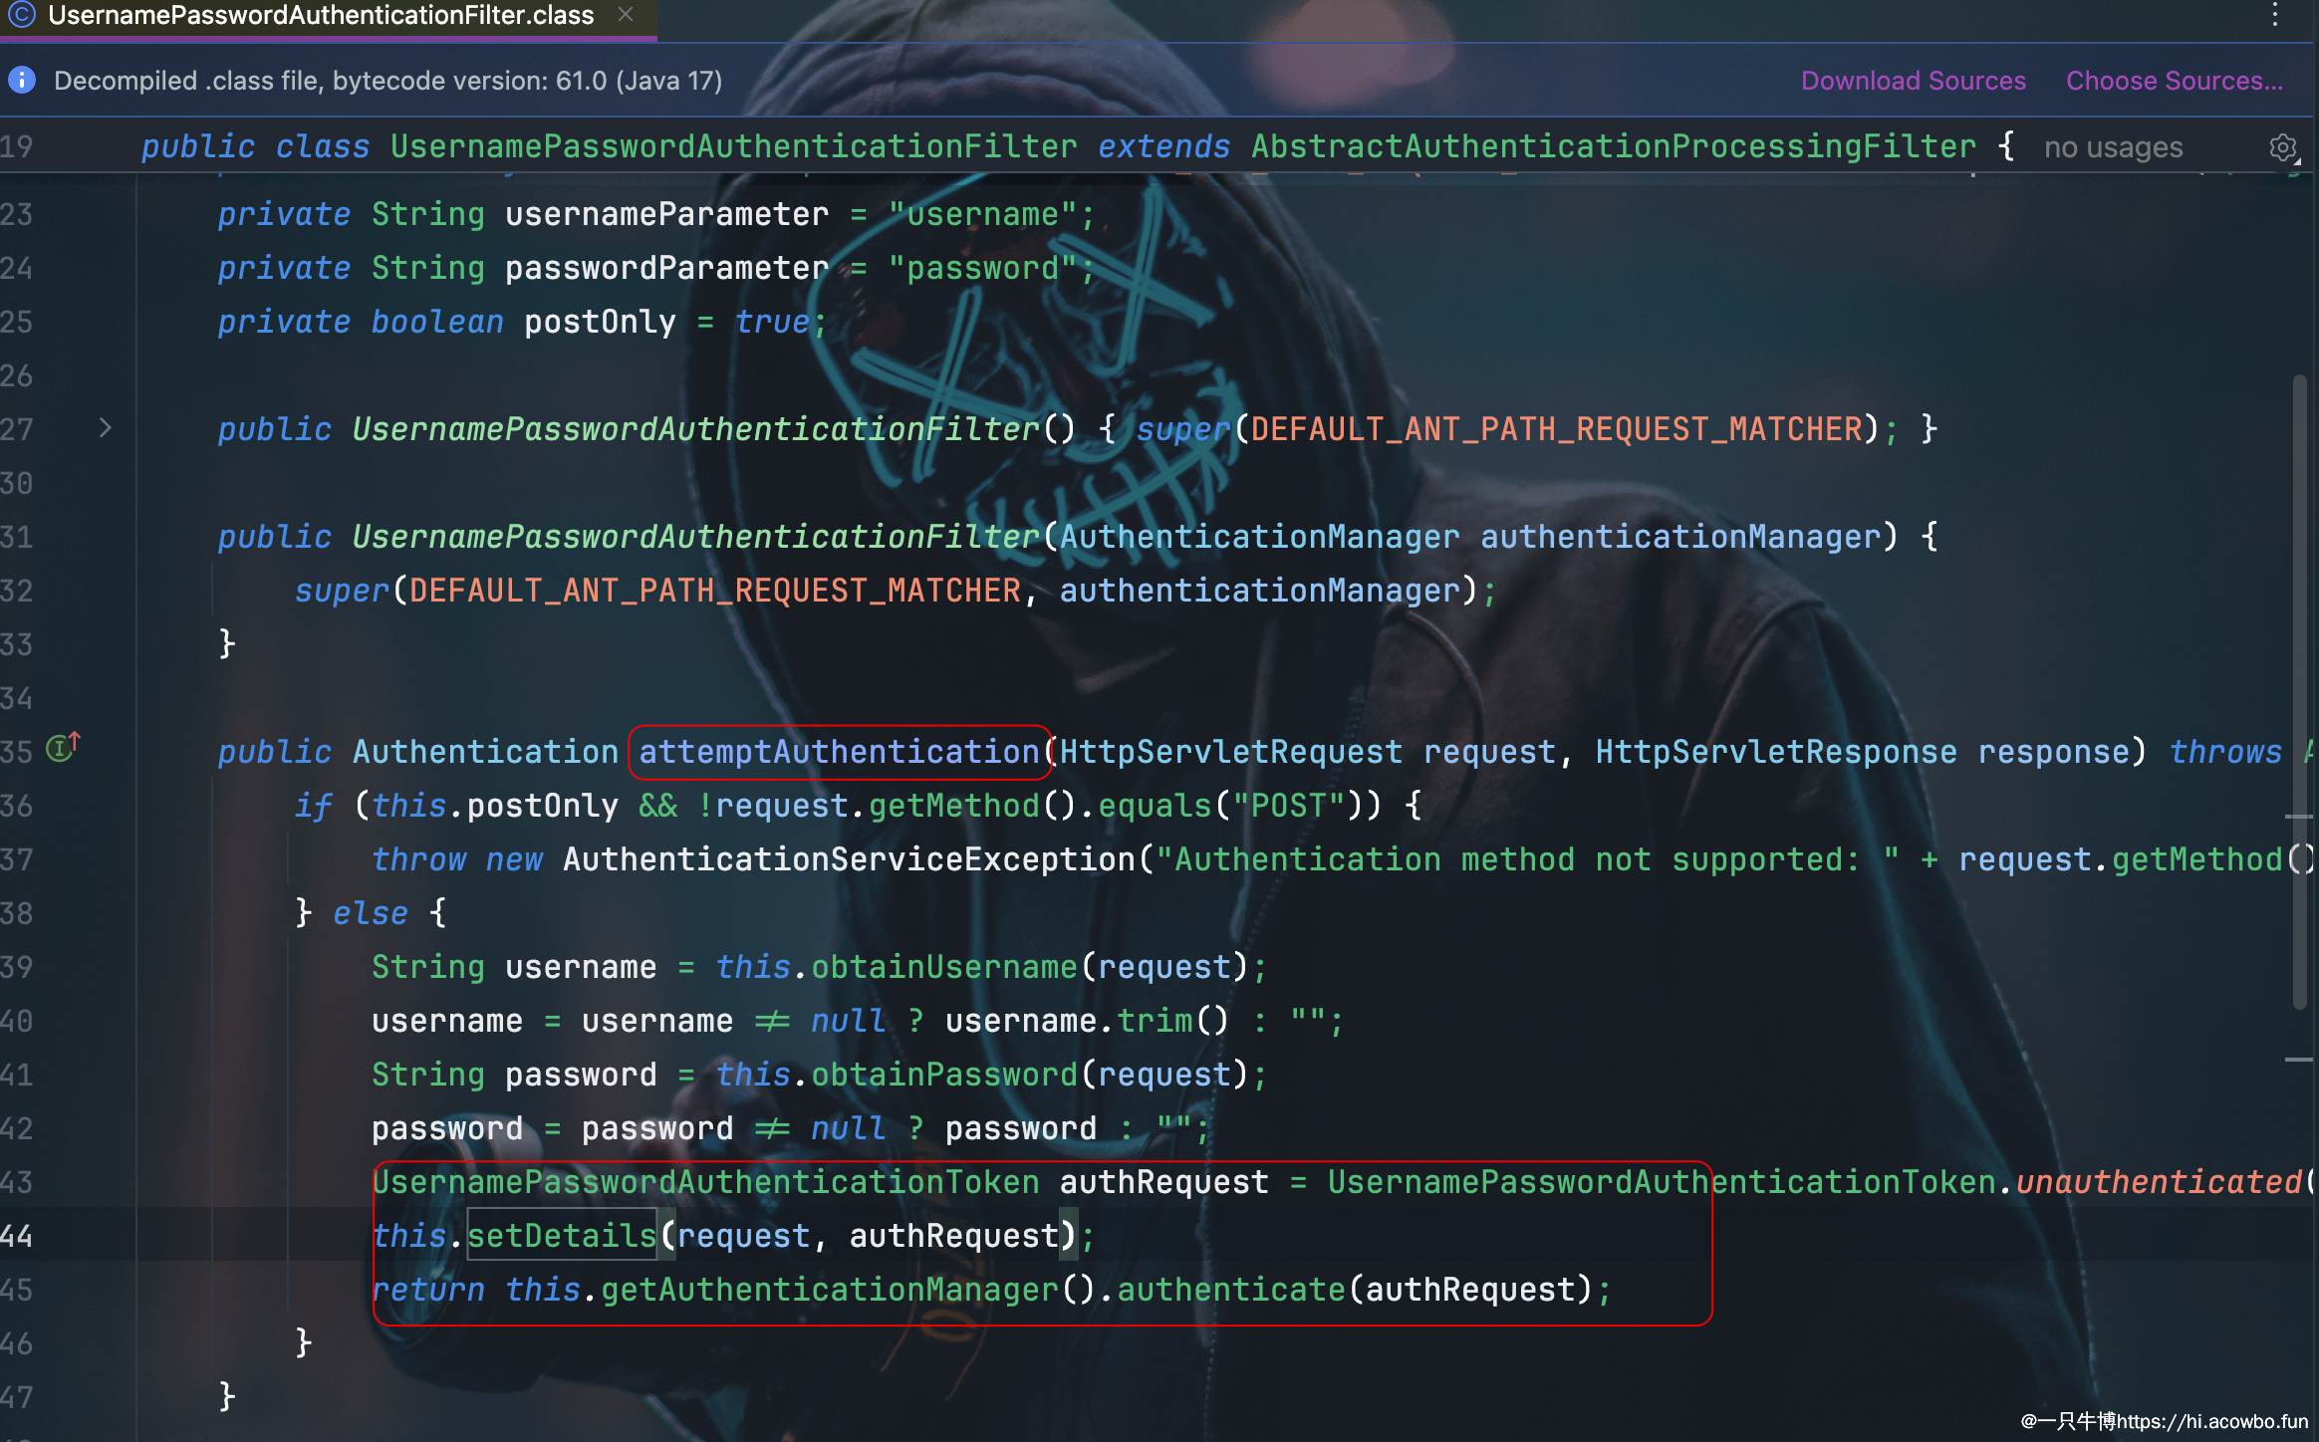
Task: Select the UsernamePasswordAuthenticationFilter.class editor tab
Action: pos(321,16)
